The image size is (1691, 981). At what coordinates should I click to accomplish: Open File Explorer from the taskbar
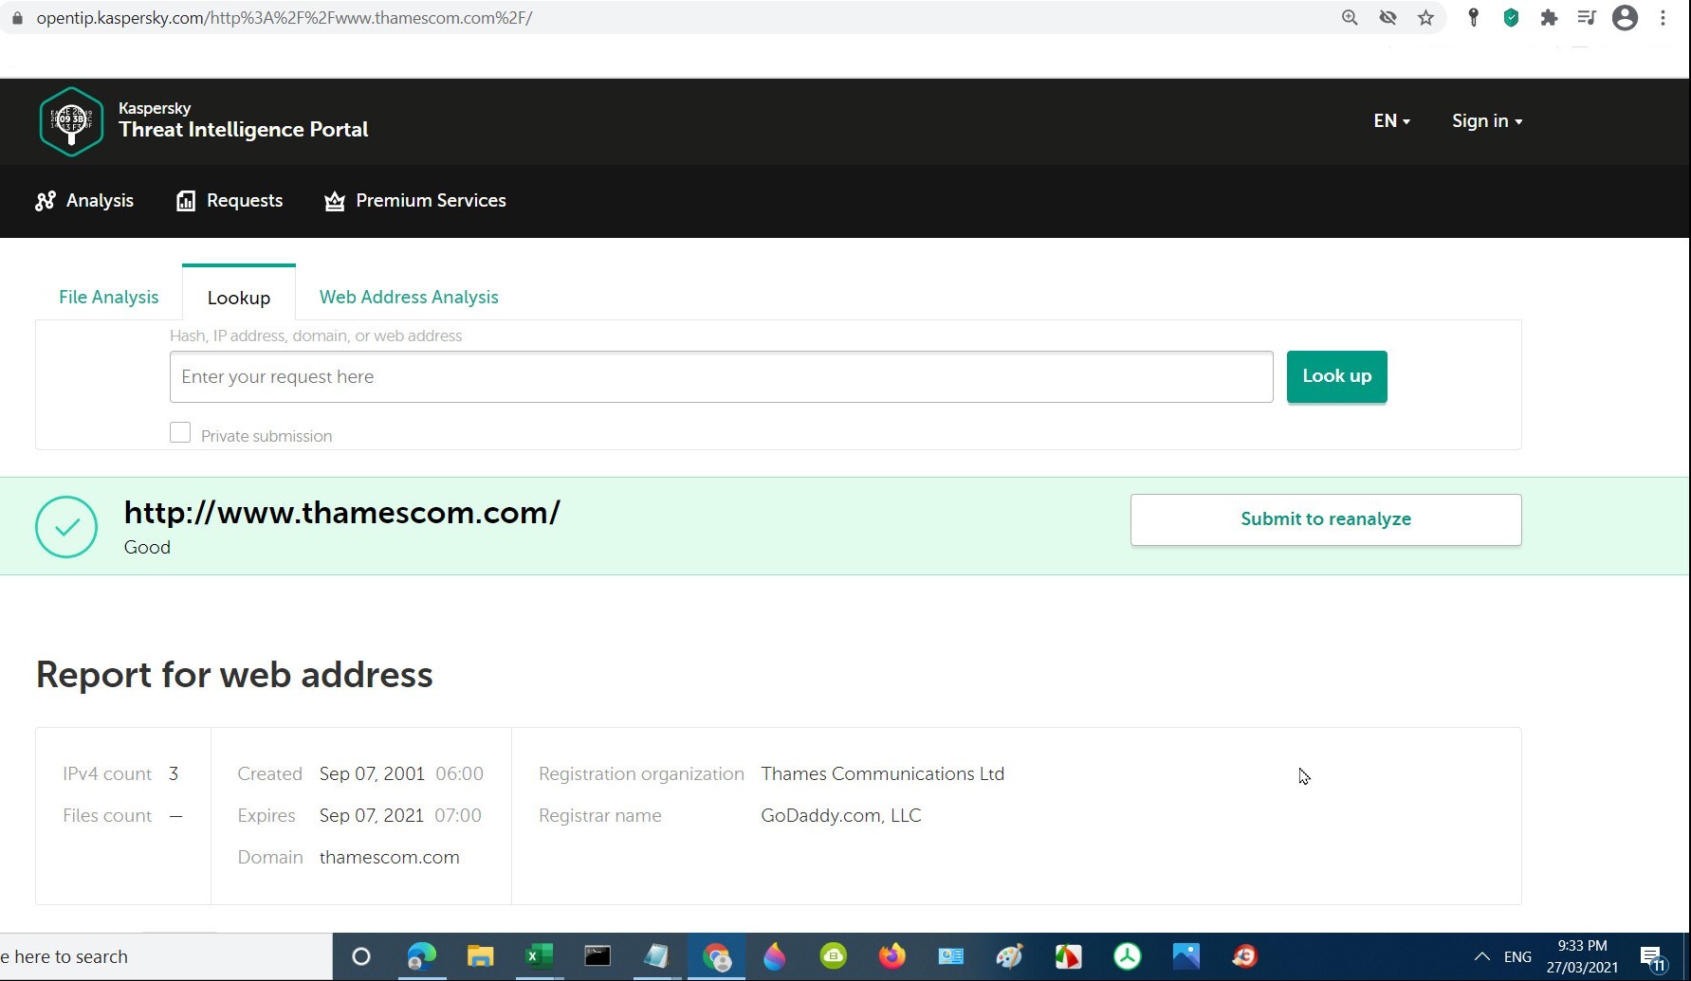480,956
